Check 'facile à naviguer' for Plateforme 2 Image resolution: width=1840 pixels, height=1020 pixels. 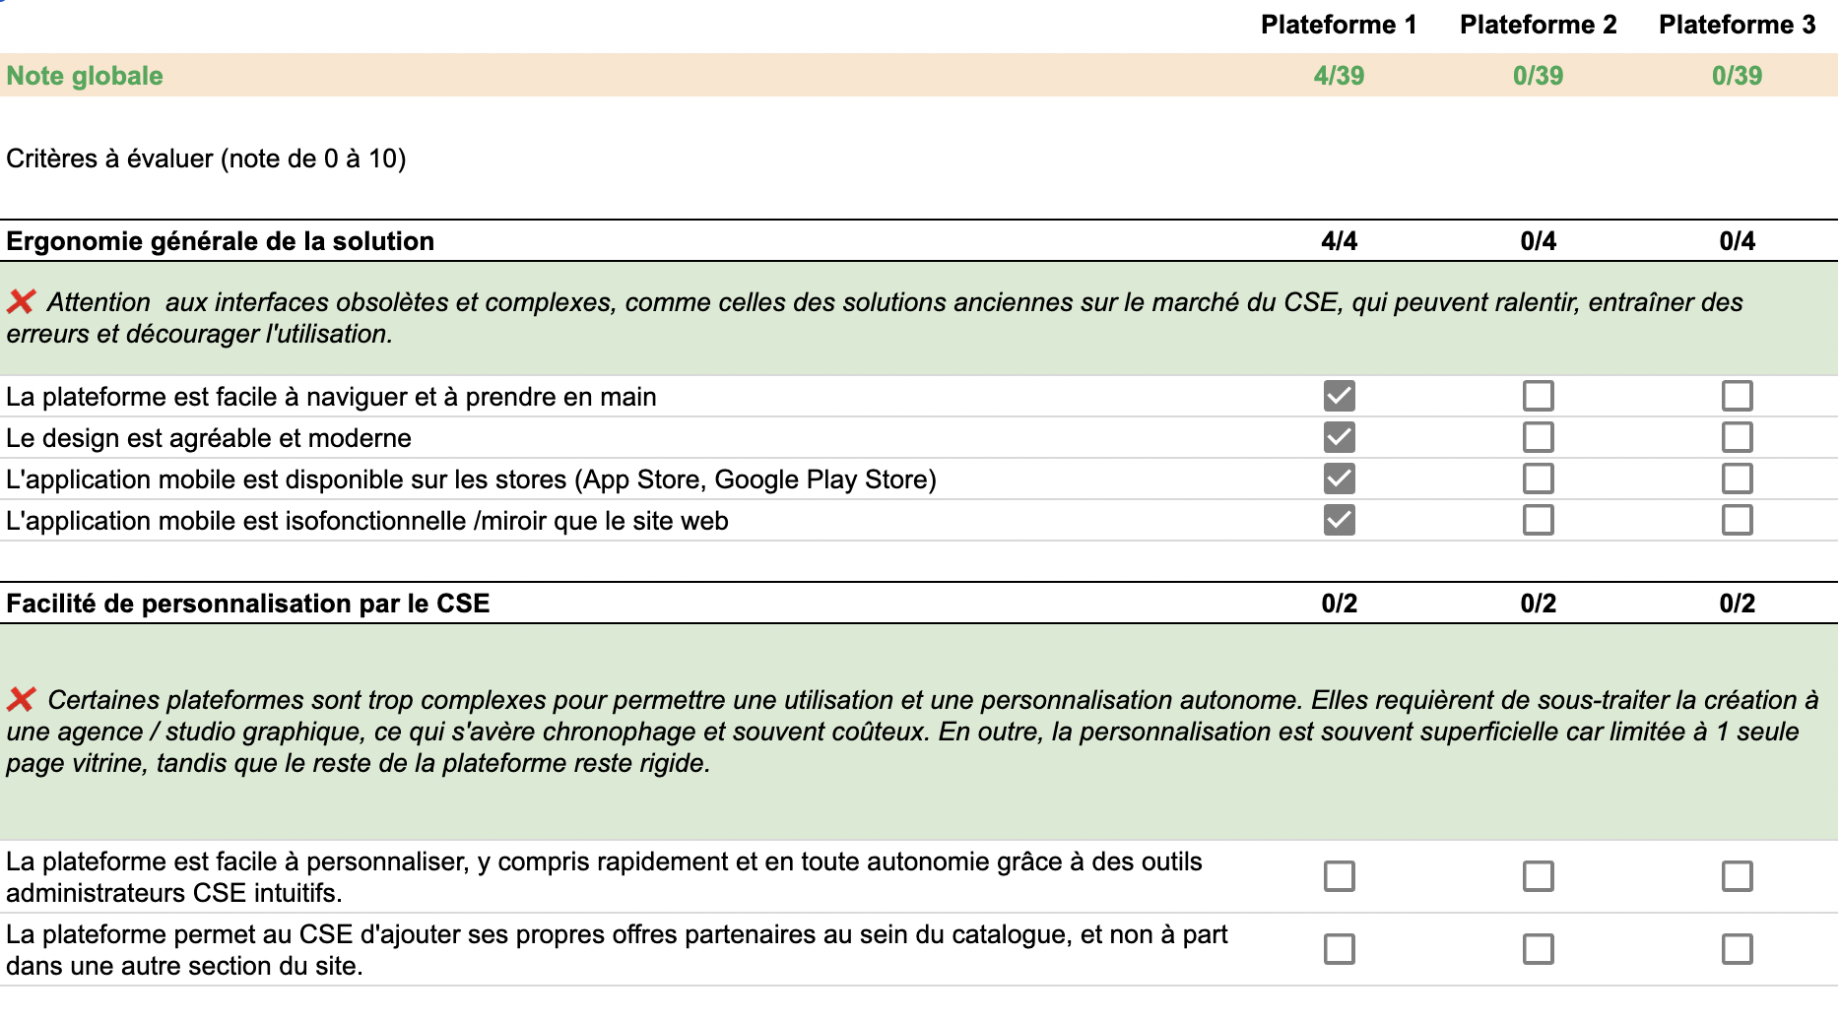(x=1538, y=396)
